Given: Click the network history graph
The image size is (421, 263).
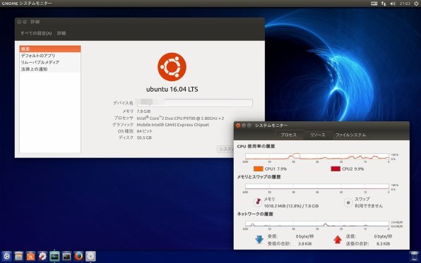Looking at the screenshot, I should 317,224.
